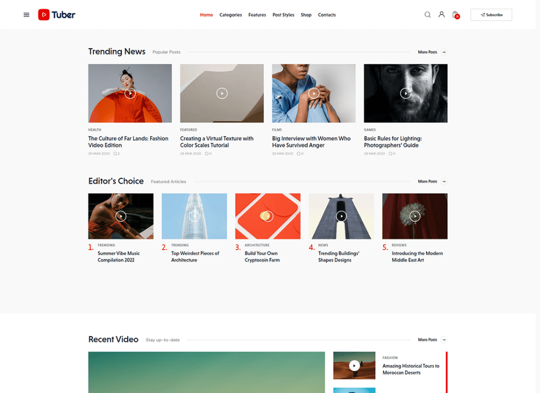Open the shopping cart icon
Viewport: 540px width, 393px height.
(x=455, y=15)
